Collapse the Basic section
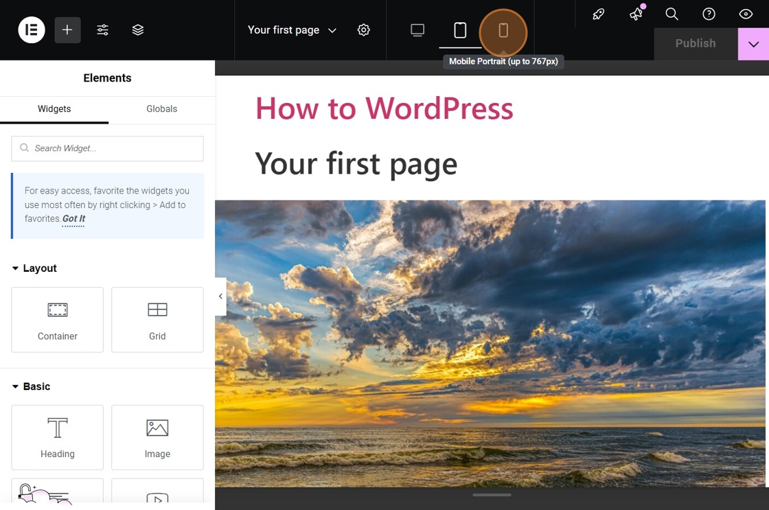 coord(31,386)
